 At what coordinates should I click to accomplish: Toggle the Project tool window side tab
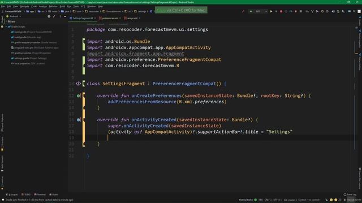[2, 21]
